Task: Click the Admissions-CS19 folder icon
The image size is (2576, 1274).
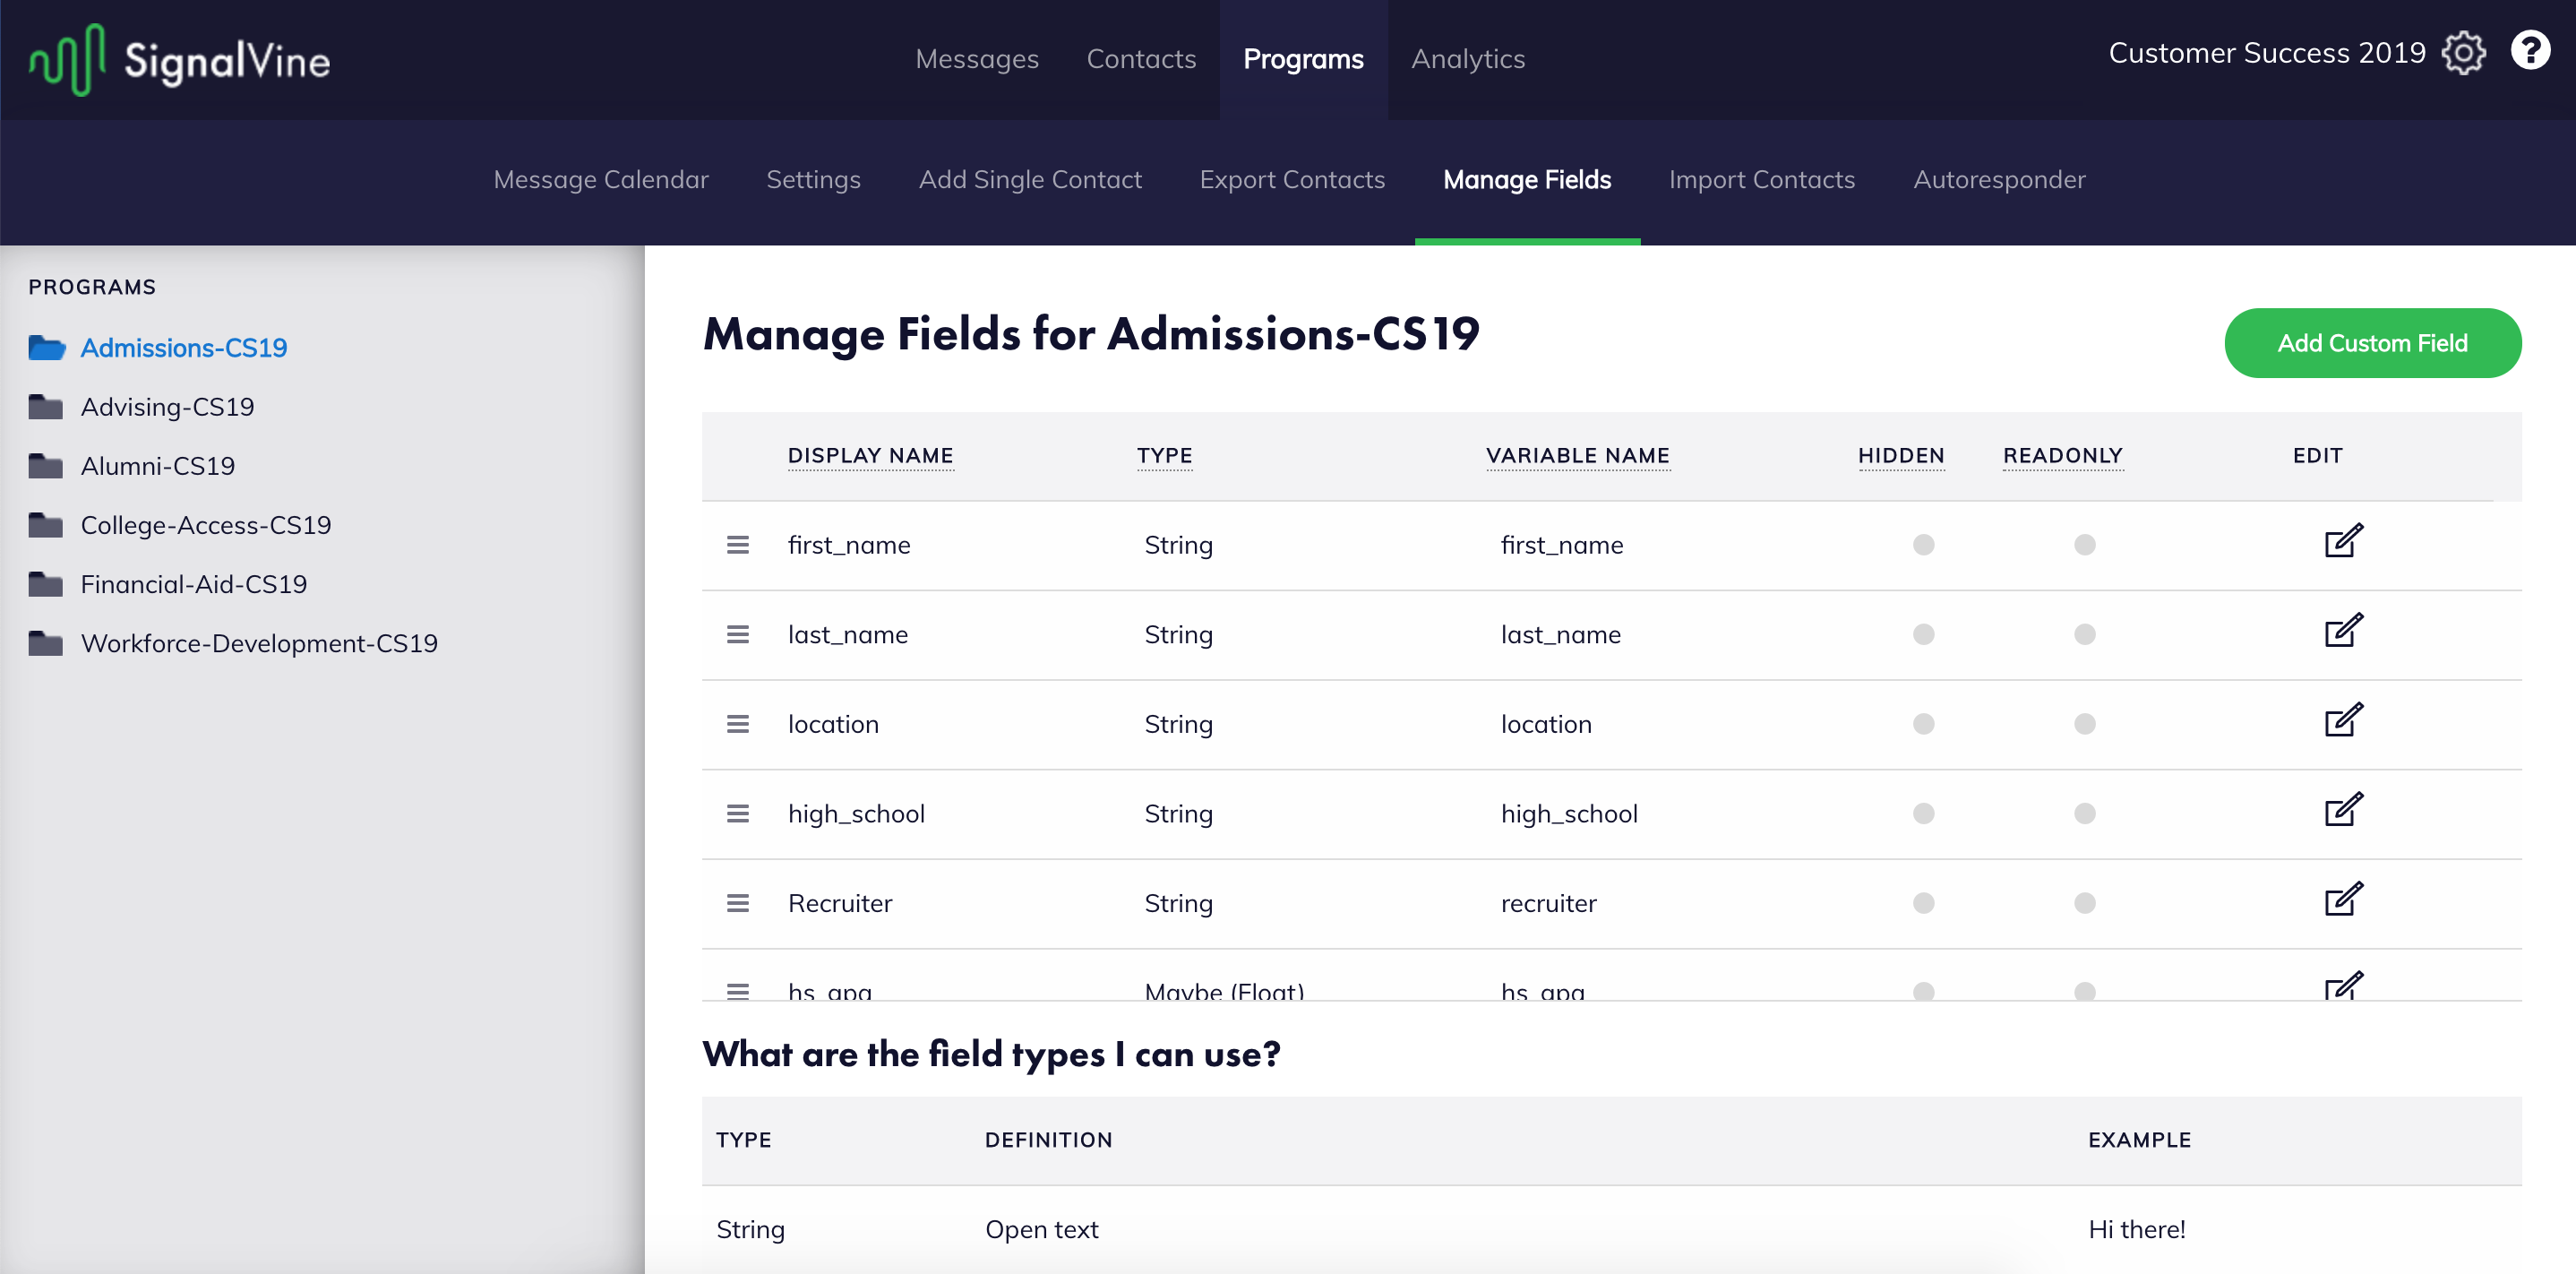Action: click(x=46, y=347)
